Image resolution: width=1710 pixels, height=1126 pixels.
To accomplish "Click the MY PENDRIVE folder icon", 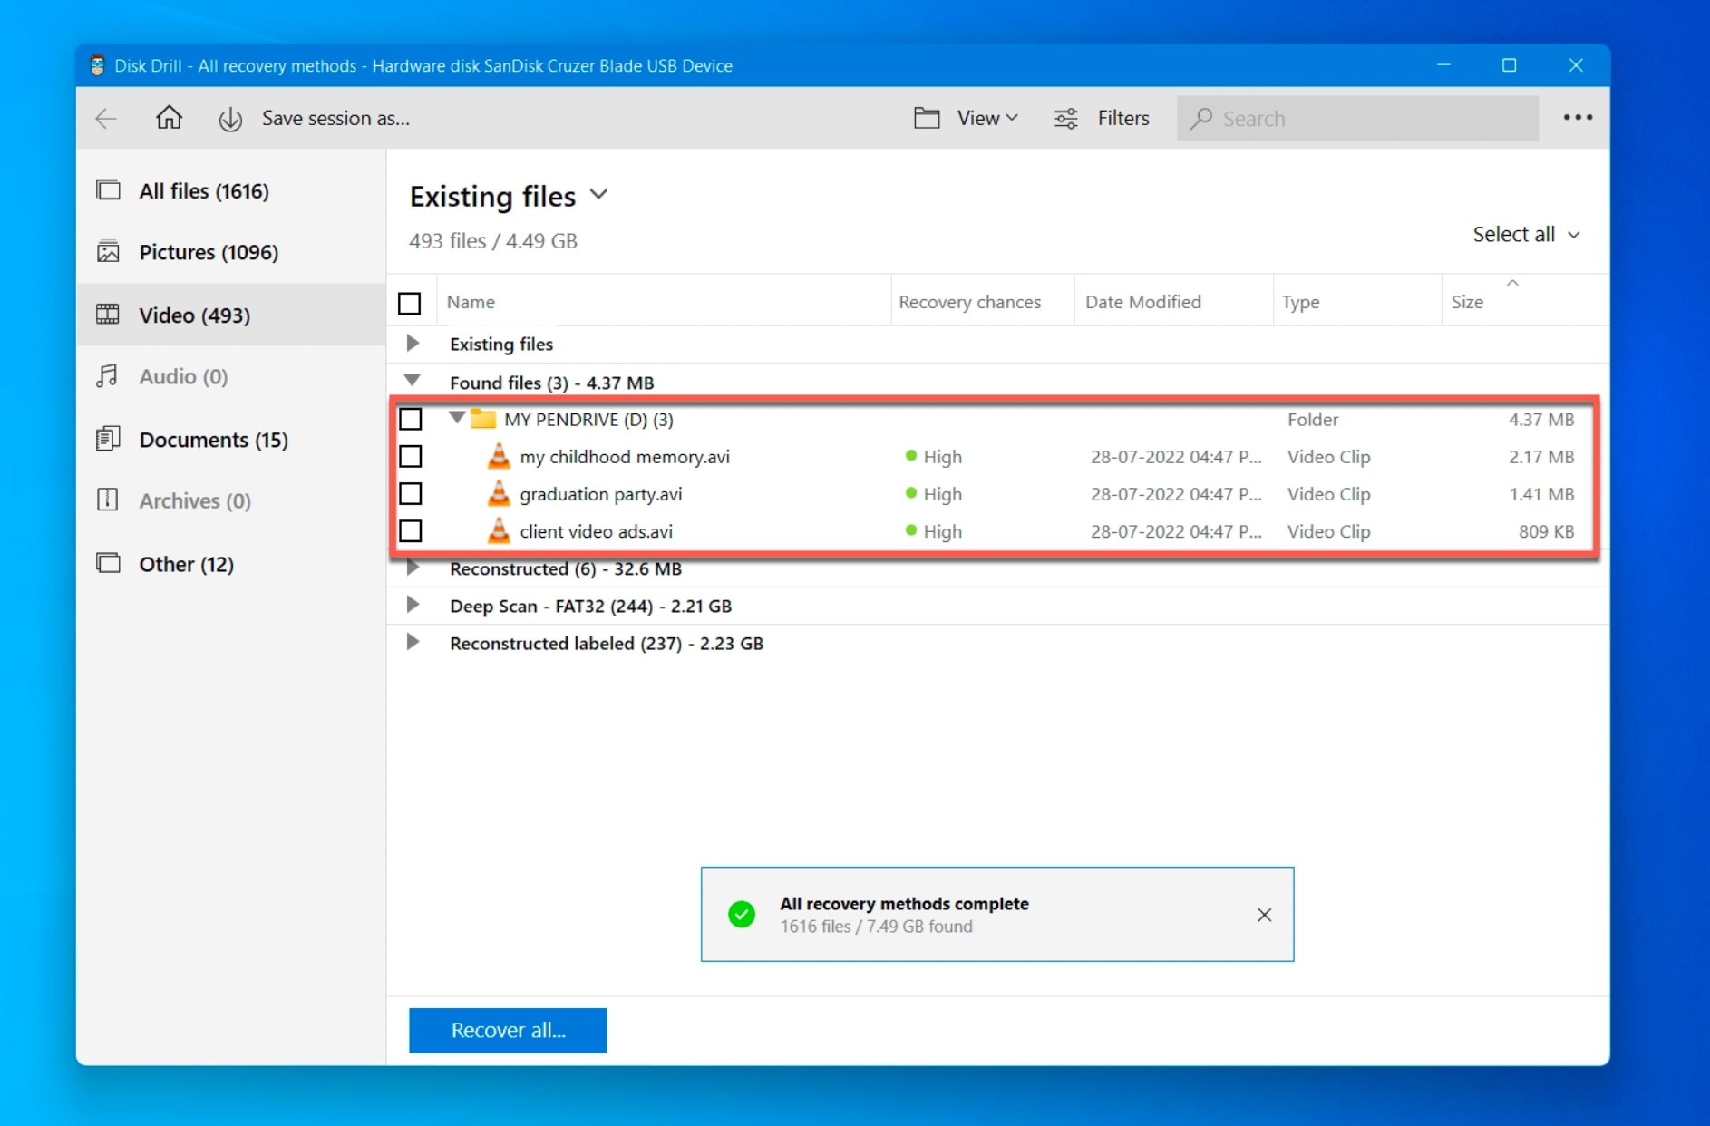I will click(x=483, y=419).
